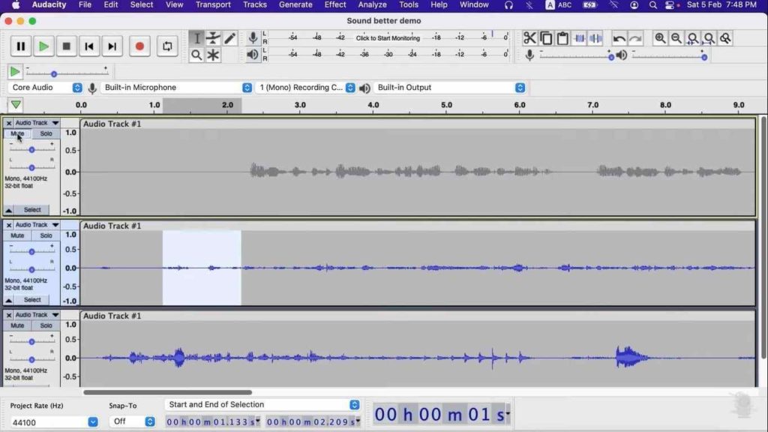Click Click to Start Monitoring meter
The height and width of the screenshot is (432, 768).
(388, 38)
